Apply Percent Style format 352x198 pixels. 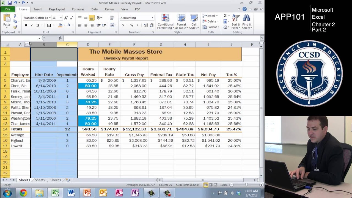[131, 25]
